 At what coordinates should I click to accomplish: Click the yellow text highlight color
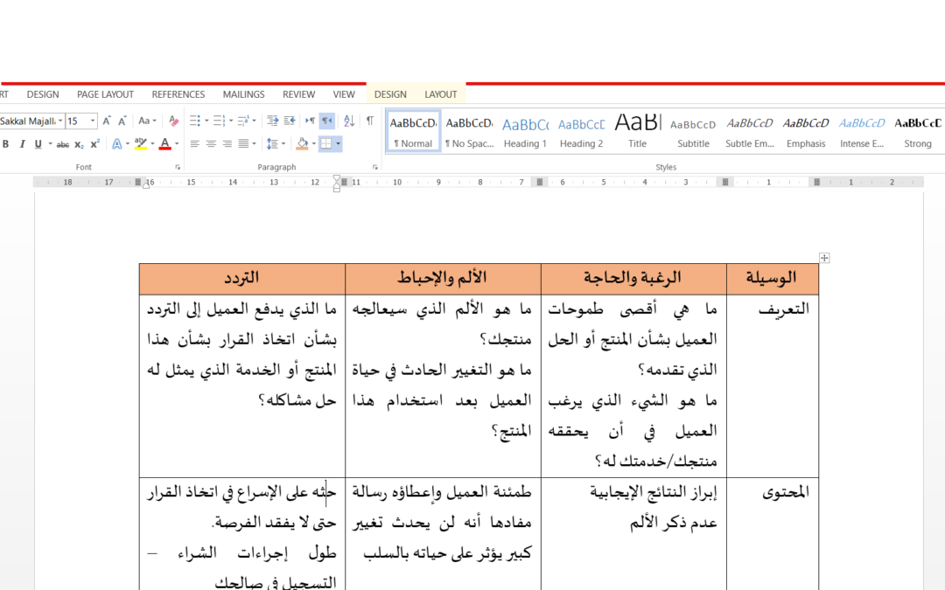pos(140,144)
